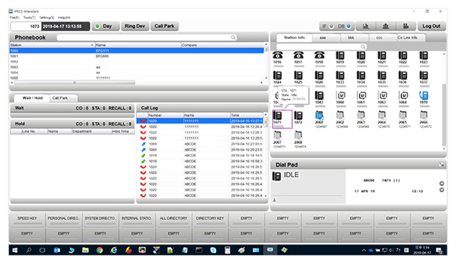The height and width of the screenshot is (264, 456).
Task: Select station 1072 desk phone icon
Action: 299,116
